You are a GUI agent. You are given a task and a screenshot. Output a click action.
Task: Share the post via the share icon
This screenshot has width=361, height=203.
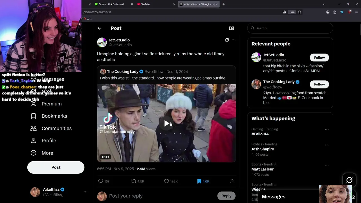(x=232, y=181)
